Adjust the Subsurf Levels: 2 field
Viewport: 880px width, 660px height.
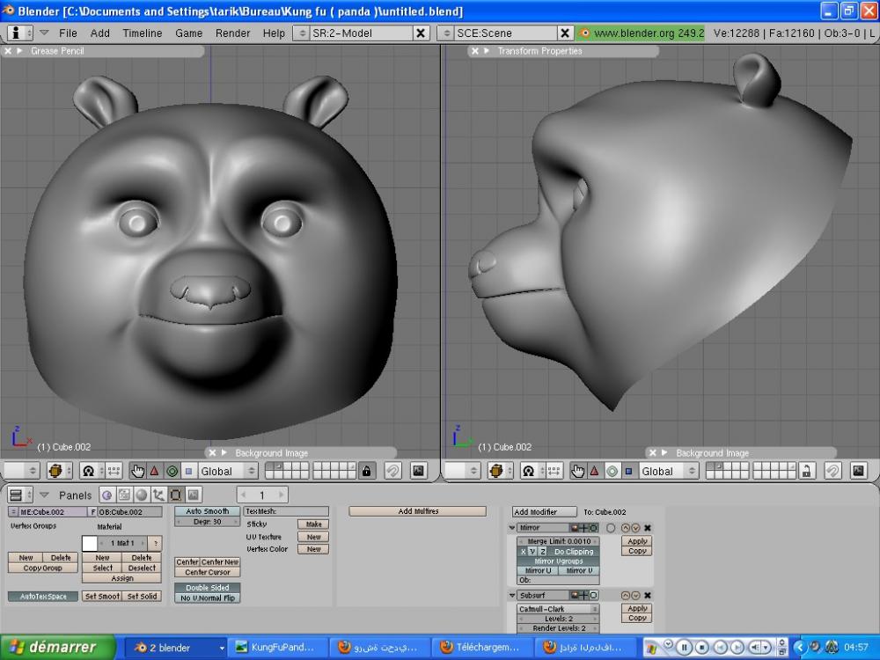pos(559,619)
